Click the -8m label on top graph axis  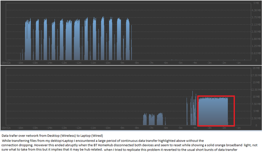click(x=137, y=63)
